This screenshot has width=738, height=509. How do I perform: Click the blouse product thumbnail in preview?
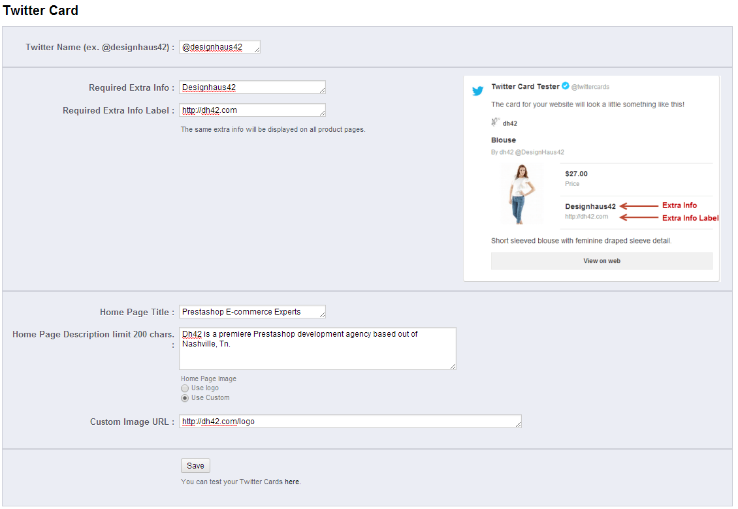pos(521,194)
